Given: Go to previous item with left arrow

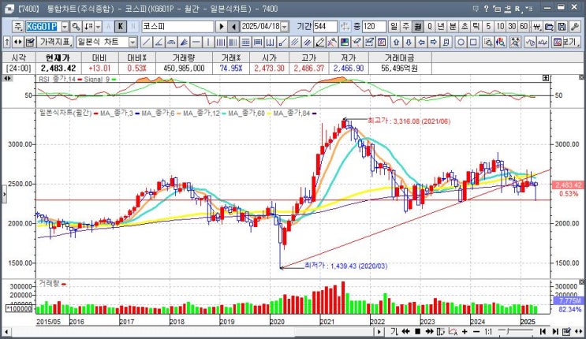Looking at the screenshot, I should [233, 27].
